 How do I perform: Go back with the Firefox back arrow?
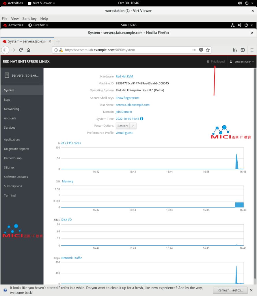click(x=5, y=50)
